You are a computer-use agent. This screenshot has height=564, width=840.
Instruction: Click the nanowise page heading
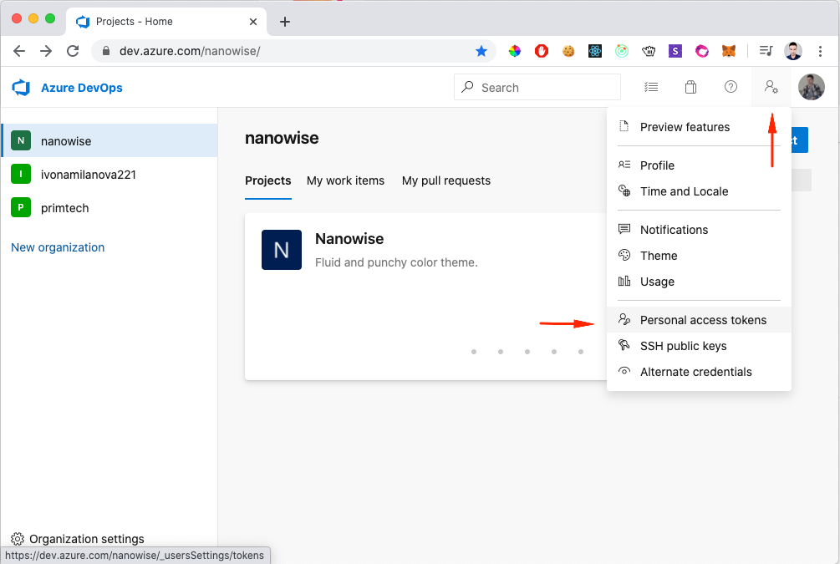tap(282, 138)
